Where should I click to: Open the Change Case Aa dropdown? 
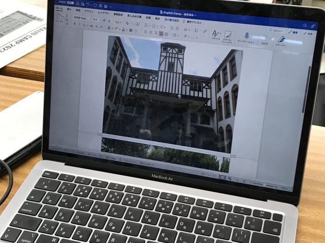pyautogui.click(x=118, y=22)
